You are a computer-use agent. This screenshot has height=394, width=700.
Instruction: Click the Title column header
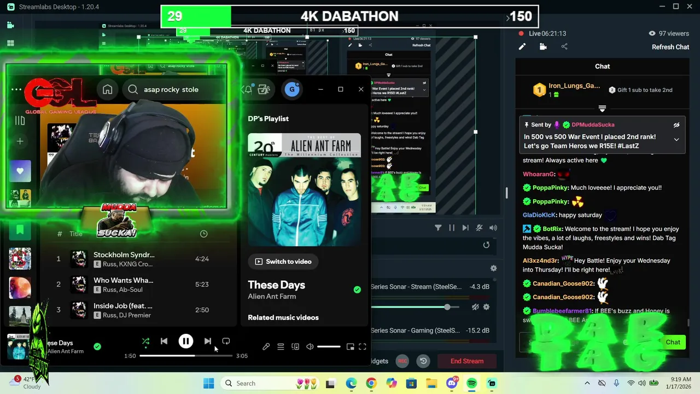[76, 234]
